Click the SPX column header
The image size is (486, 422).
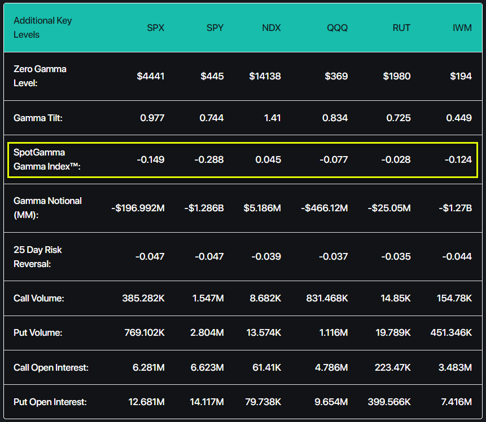(155, 28)
